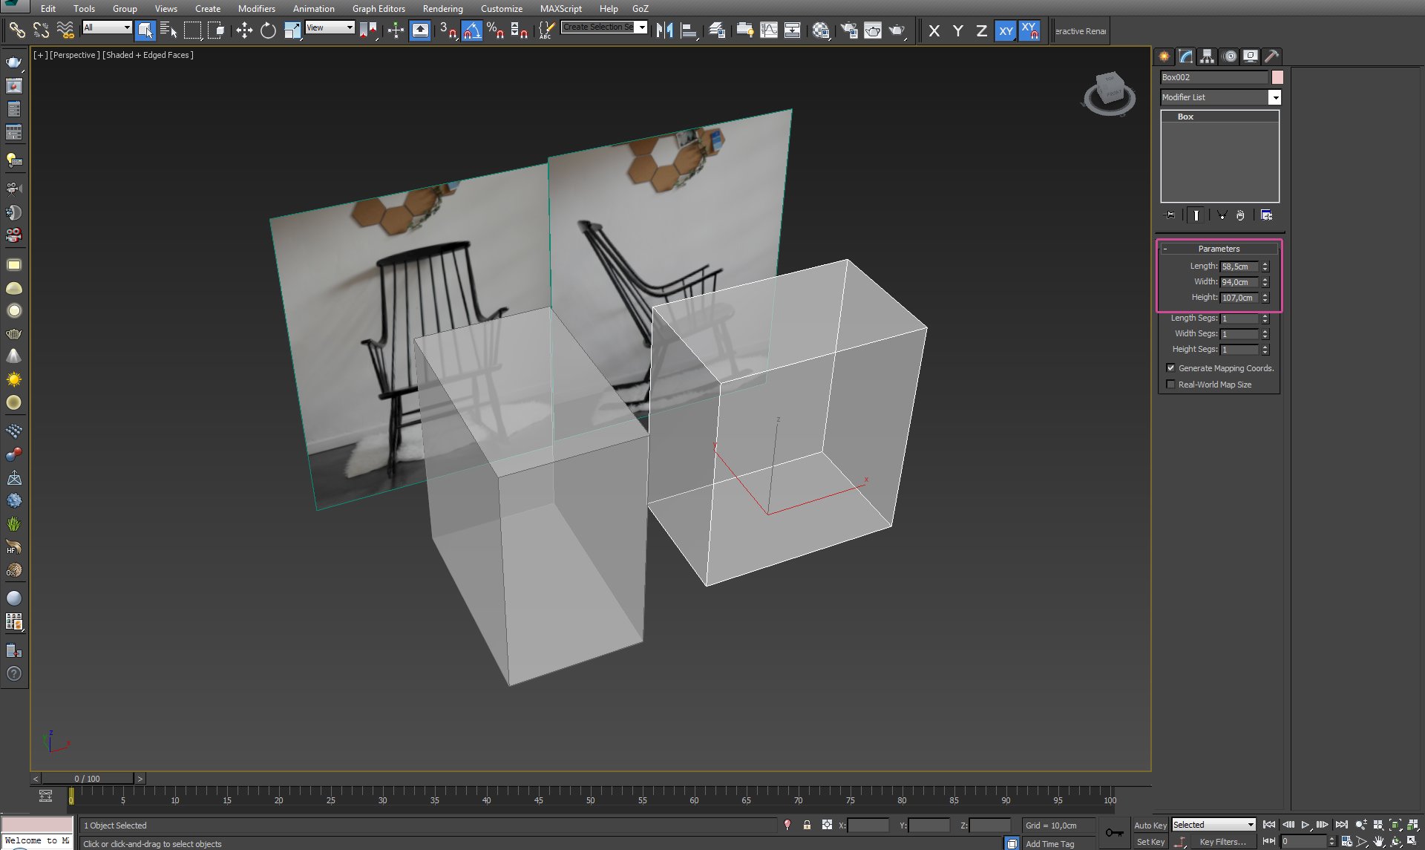Click the Render Production teapot
The image size is (1425, 850).
tap(897, 30)
